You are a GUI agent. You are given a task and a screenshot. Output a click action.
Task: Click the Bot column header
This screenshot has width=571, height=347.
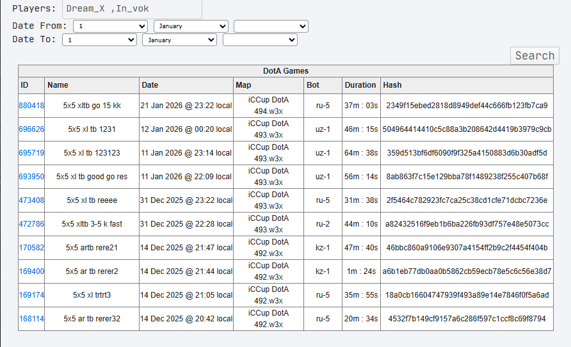pos(323,85)
